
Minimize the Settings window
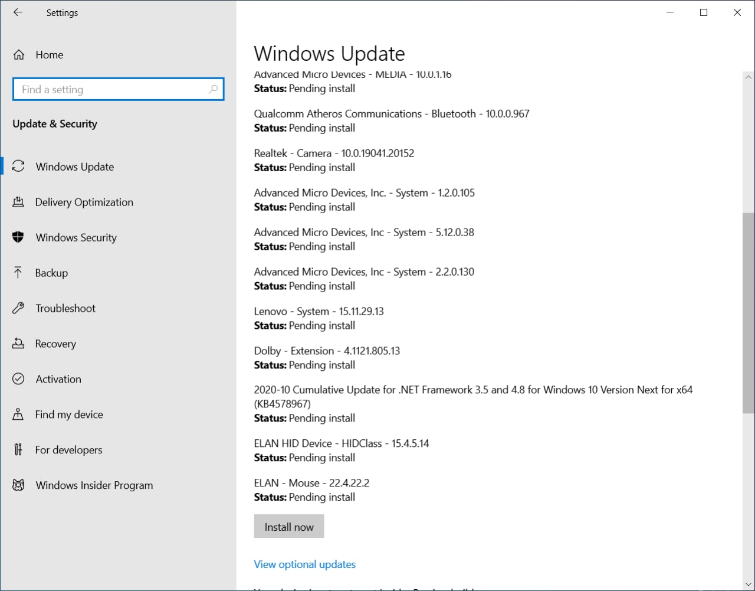670,12
